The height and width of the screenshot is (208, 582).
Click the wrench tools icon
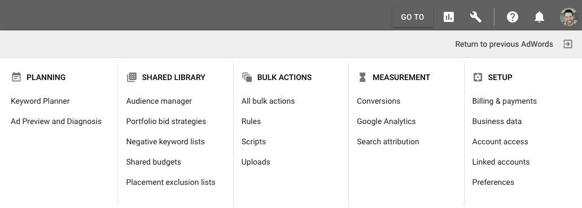(x=475, y=17)
